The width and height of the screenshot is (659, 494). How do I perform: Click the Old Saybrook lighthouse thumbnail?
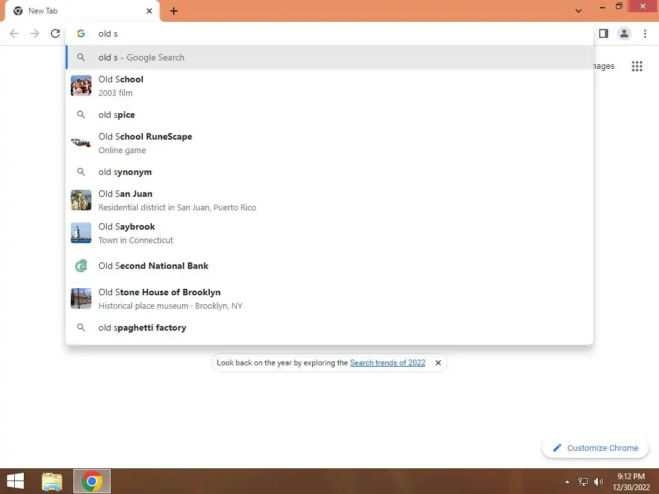pyautogui.click(x=80, y=233)
